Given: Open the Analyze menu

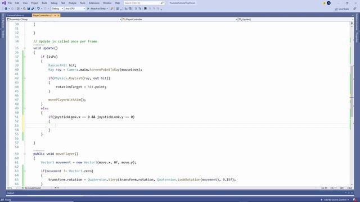Looking at the screenshot, I should click(x=73, y=3).
